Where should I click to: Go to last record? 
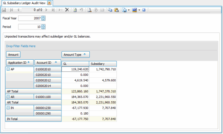tap(53, 10)
